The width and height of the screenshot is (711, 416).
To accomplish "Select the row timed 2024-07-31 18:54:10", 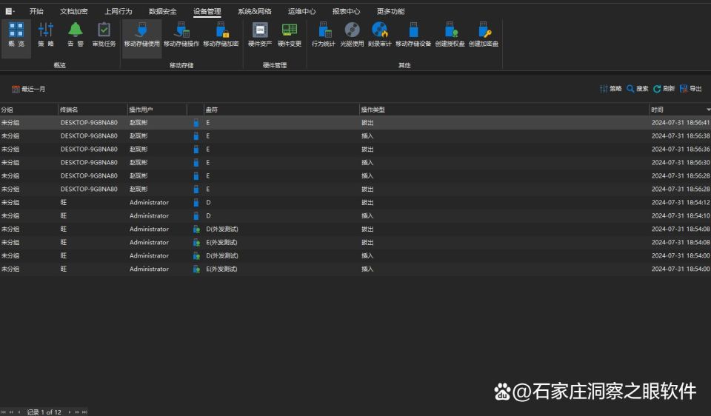I will pyautogui.click(x=355, y=215).
